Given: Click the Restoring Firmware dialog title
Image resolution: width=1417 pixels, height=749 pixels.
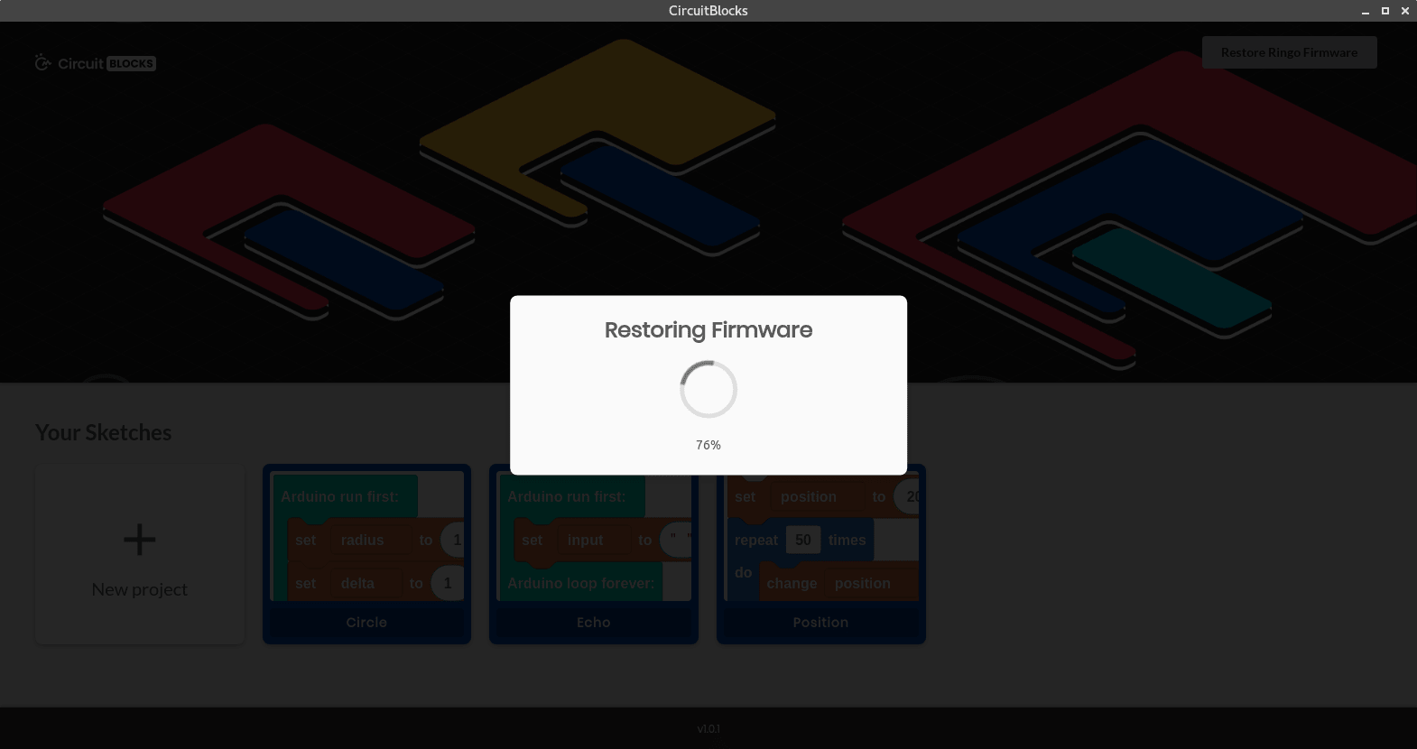Looking at the screenshot, I should click(x=708, y=330).
